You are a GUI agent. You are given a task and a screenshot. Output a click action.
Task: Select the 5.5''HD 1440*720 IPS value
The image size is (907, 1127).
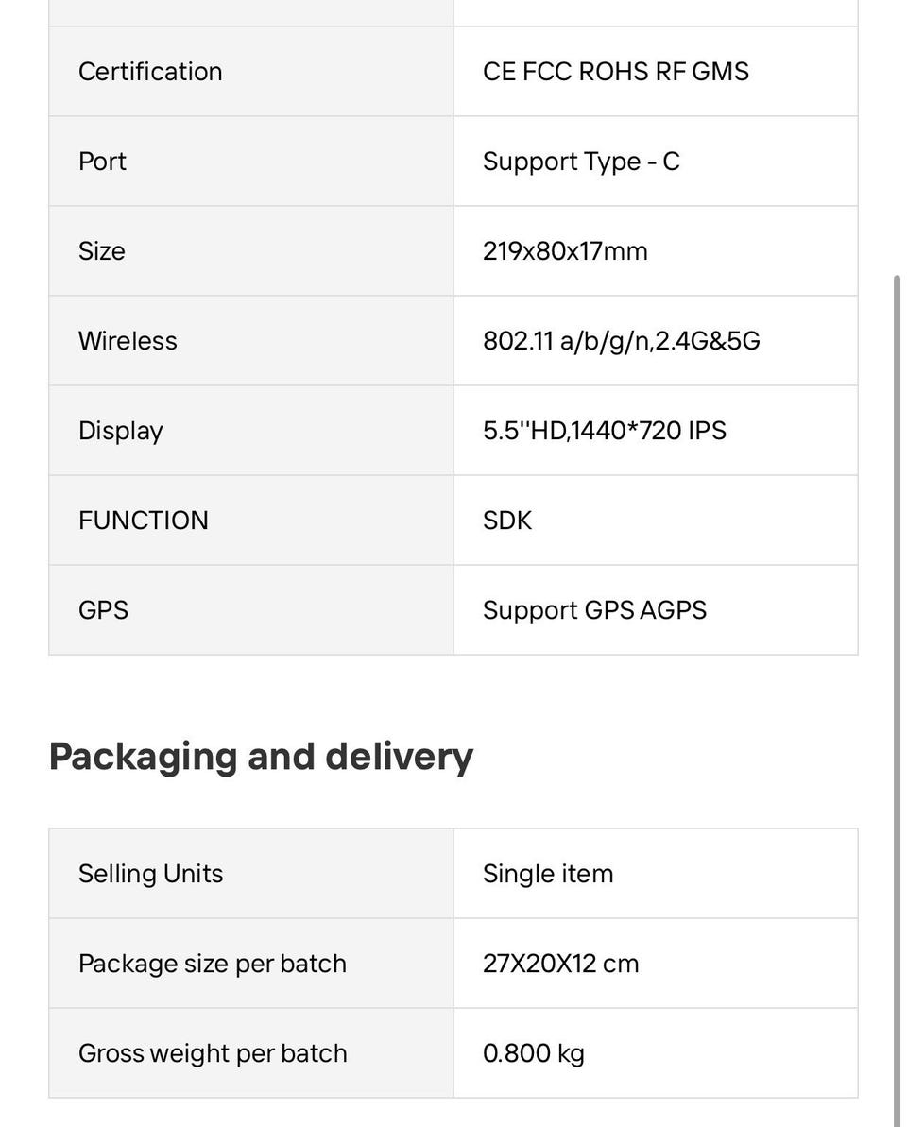(604, 431)
